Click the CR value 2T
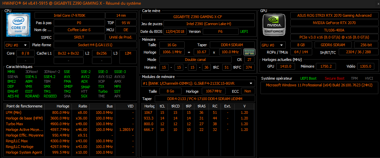This screenshot has width=380, height=158. (249, 60)
